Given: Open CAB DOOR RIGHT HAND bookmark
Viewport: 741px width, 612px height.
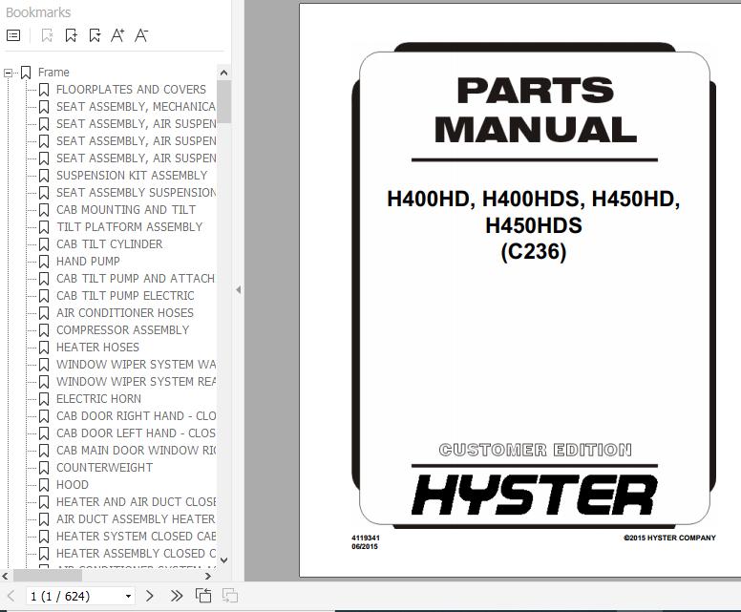Looking at the screenshot, I should [136, 416].
